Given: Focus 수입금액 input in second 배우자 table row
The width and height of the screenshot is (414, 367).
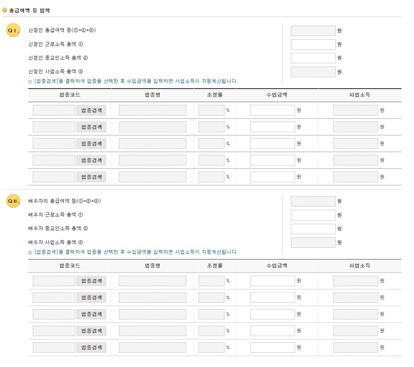Looking at the screenshot, I should (272, 297).
